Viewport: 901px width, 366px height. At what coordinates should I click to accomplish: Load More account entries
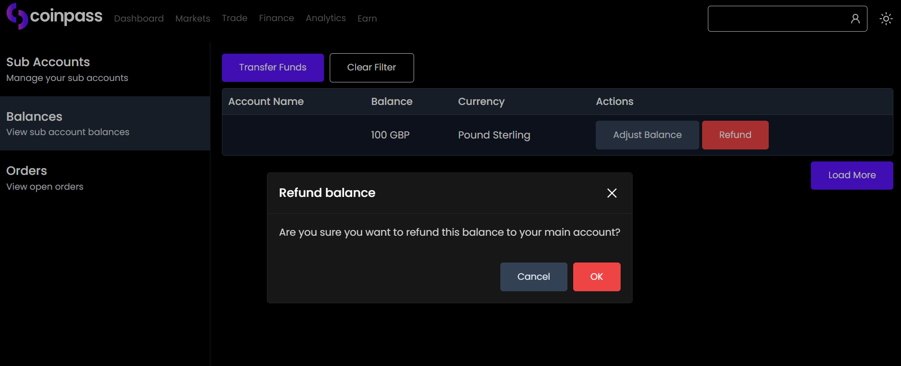[851, 175]
